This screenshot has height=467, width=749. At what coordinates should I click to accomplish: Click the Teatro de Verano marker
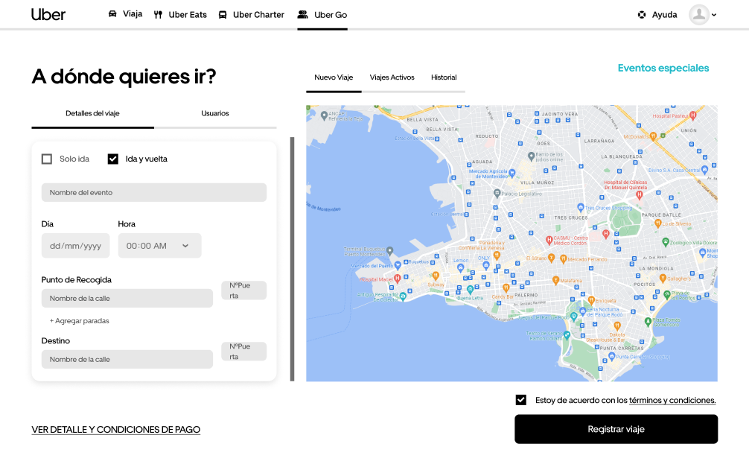click(x=567, y=335)
